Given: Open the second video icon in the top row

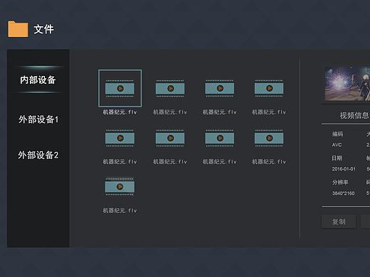Looking at the screenshot, I should click(170, 88).
